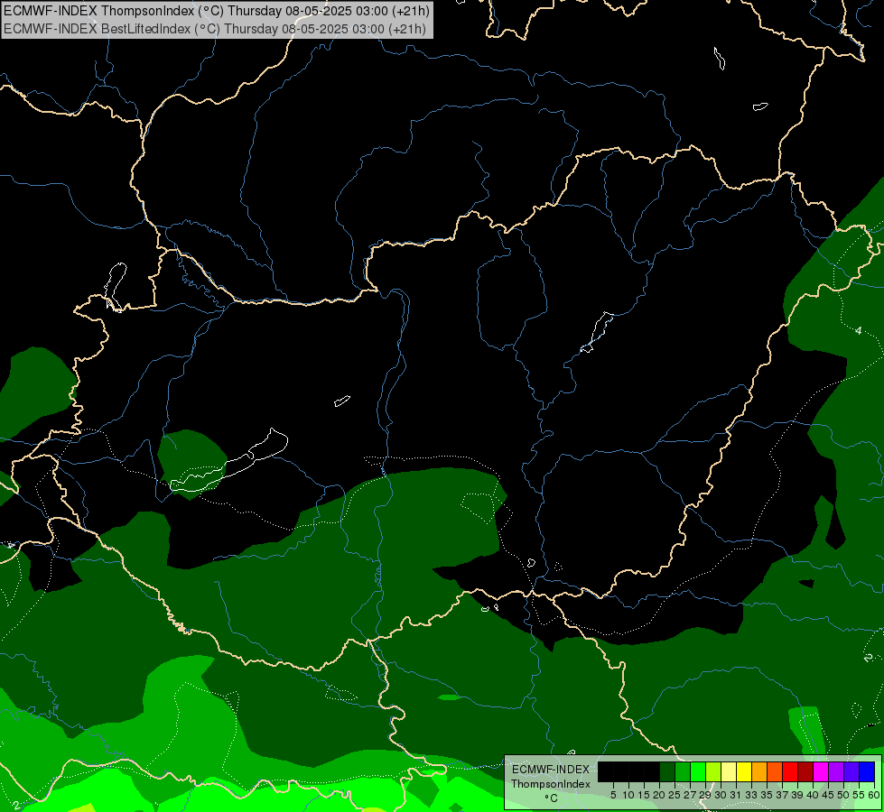Viewport: 884px width, 812px height.
Task: Click the legend tick value 50
Action: 842,795
